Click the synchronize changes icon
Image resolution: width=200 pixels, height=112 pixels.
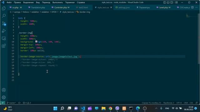click(19, 103)
